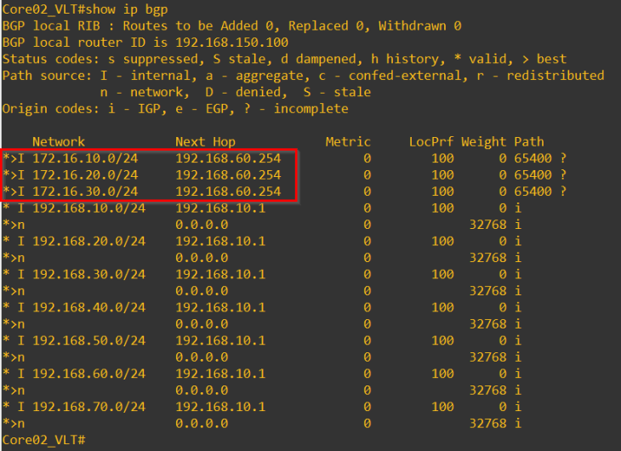Click the router ID 192.168.150.100
This screenshot has width=621, height=451.
tap(232, 43)
